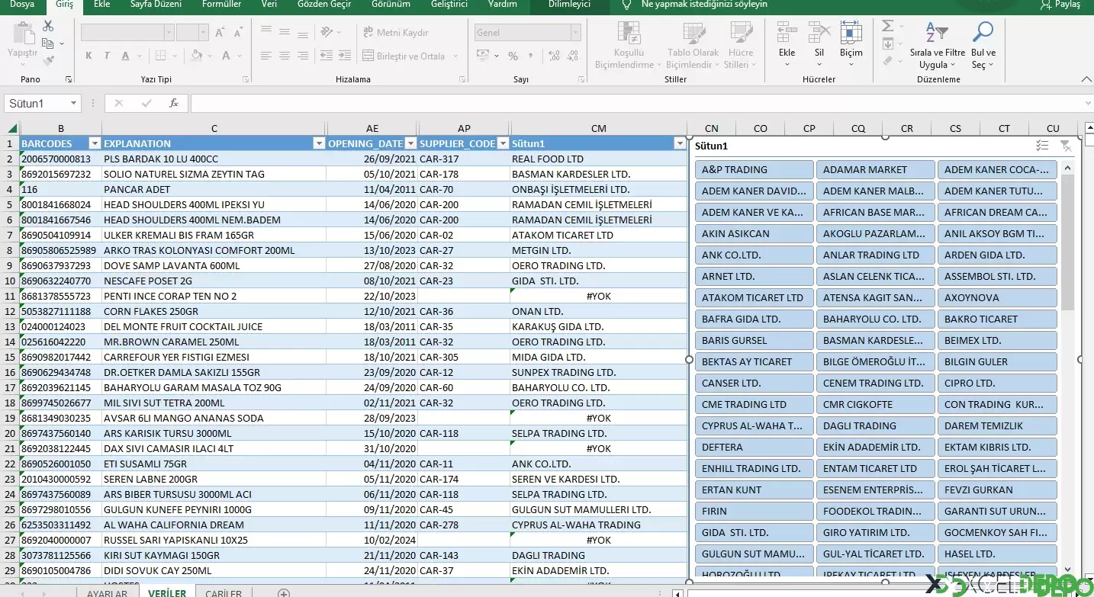
Task: Open EXPLANATION column filter dropdown
Action: [x=319, y=143]
